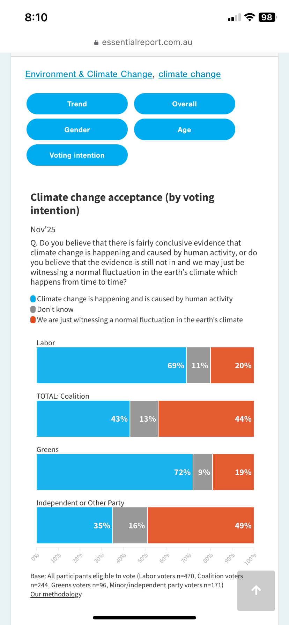Select the Voting intention tab
Image resolution: width=289 pixels, height=625 pixels.
tap(77, 155)
